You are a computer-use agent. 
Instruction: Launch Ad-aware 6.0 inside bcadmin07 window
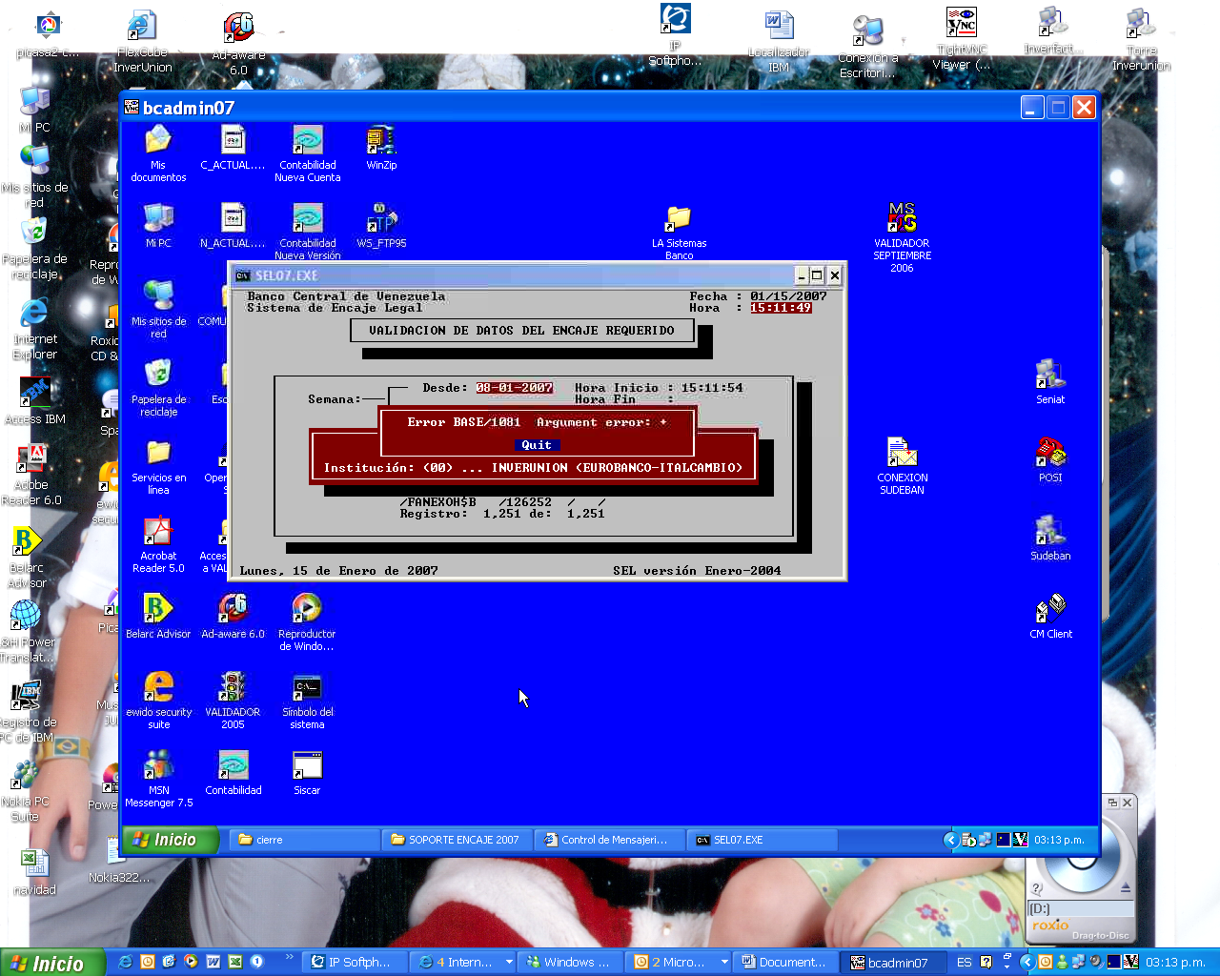(x=233, y=617)
